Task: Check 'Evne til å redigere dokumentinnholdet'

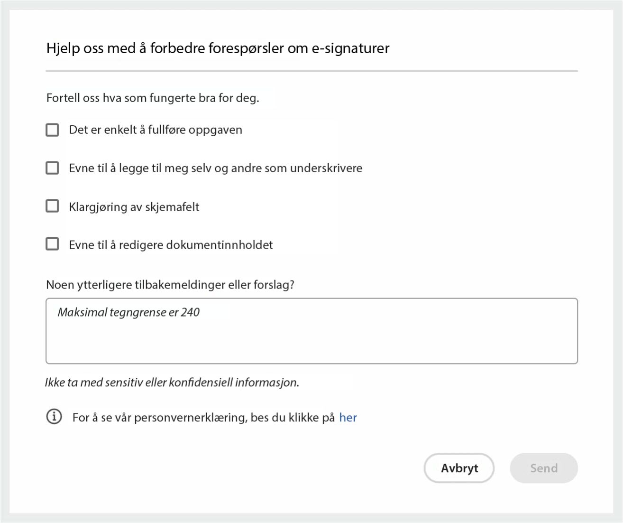Action: (52, 243)
